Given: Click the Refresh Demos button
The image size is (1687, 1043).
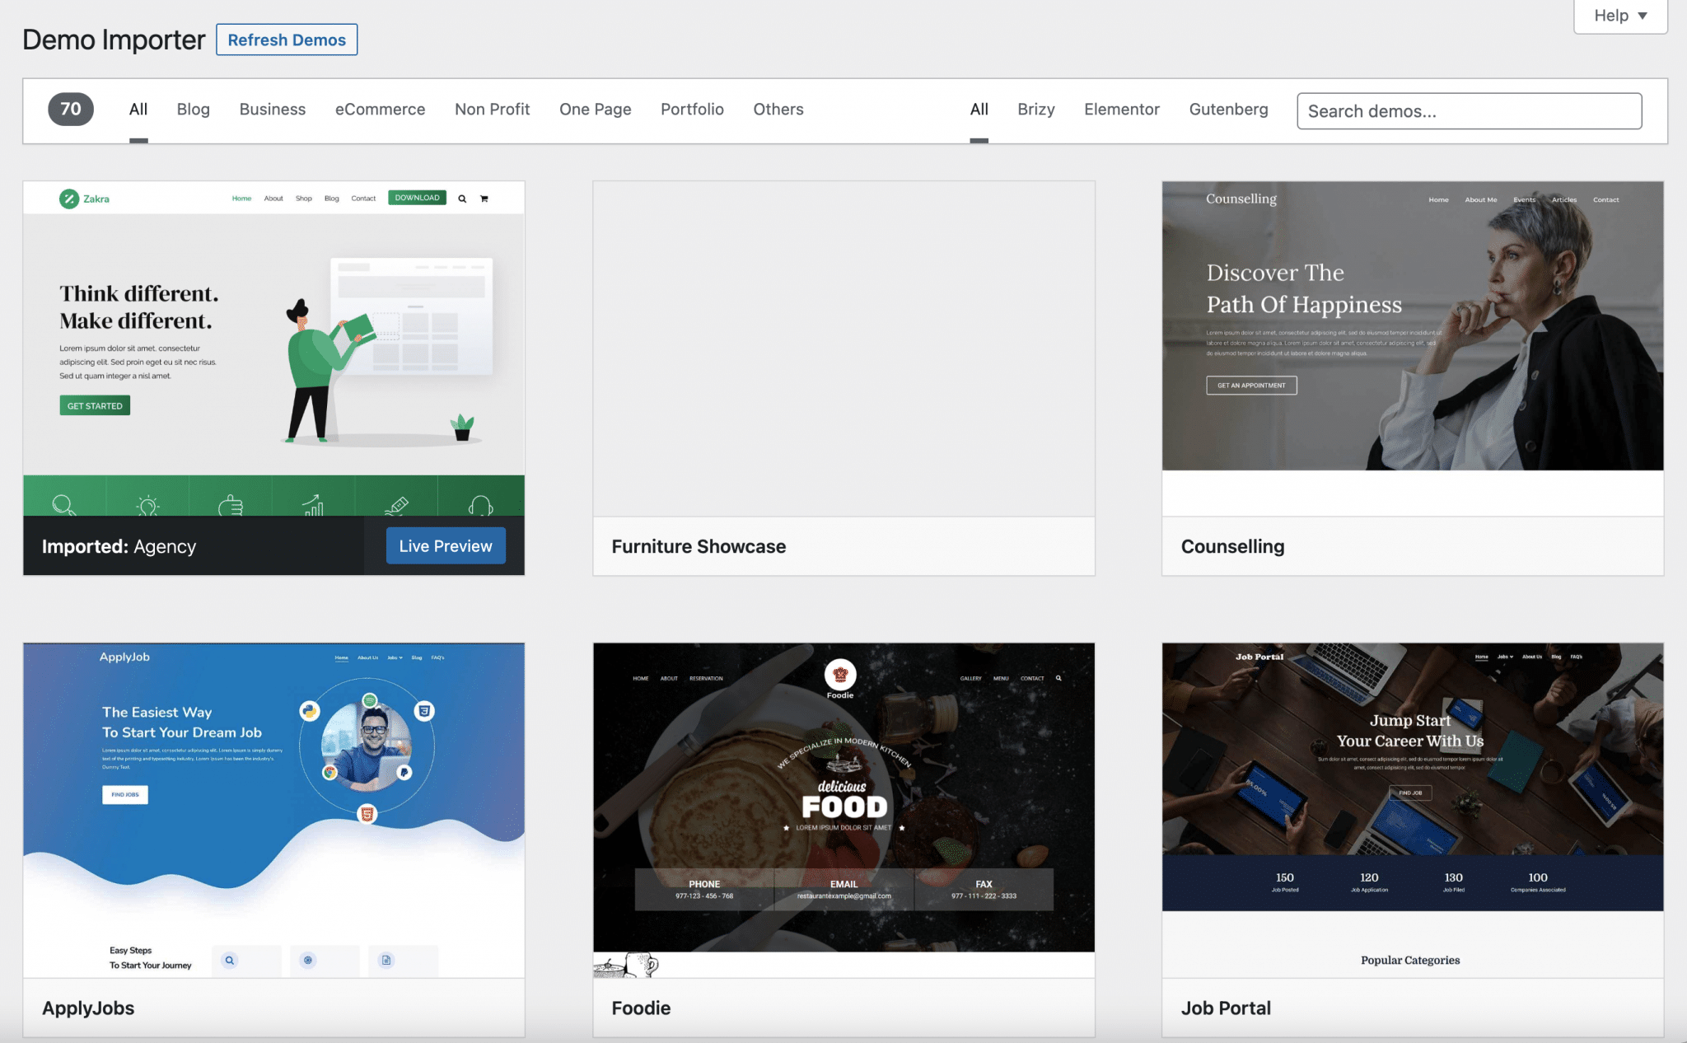Looking at the screenshot, I should coord(286,40).
